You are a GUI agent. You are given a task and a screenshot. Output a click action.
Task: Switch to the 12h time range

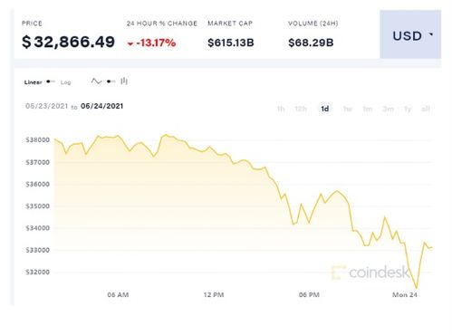pos(301,109)
